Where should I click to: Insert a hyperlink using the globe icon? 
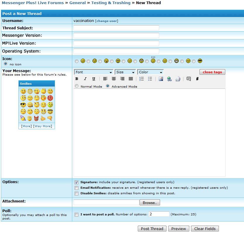tap(169, 79)
